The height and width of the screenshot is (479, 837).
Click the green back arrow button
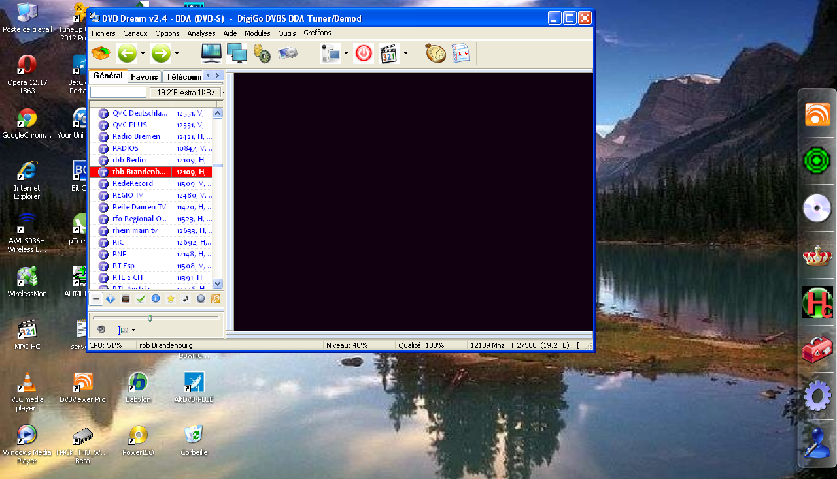coord(127,54)
